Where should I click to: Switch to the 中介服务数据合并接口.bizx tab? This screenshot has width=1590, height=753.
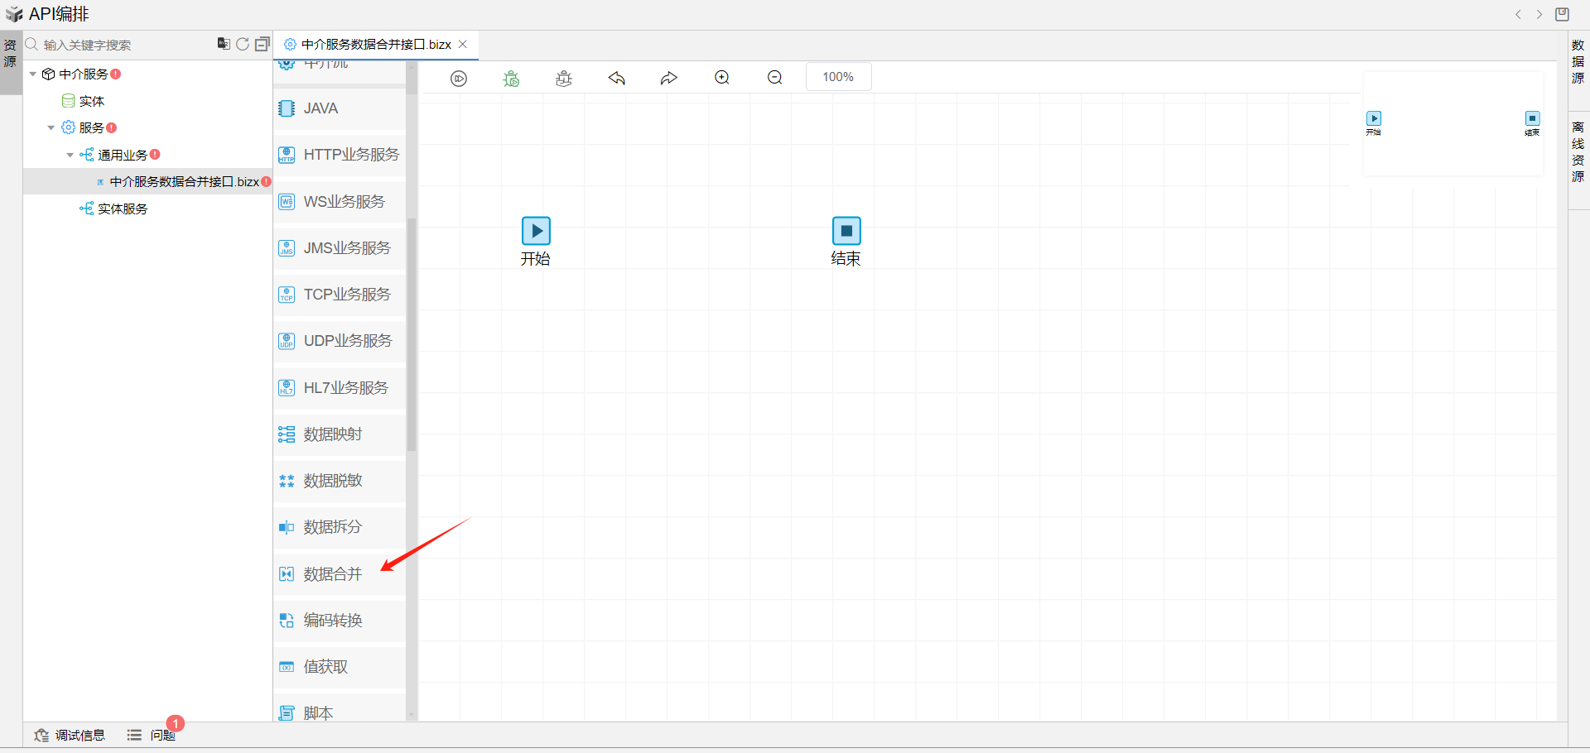[375, 45]
